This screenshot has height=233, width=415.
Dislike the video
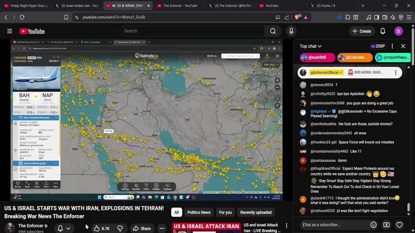120,228
